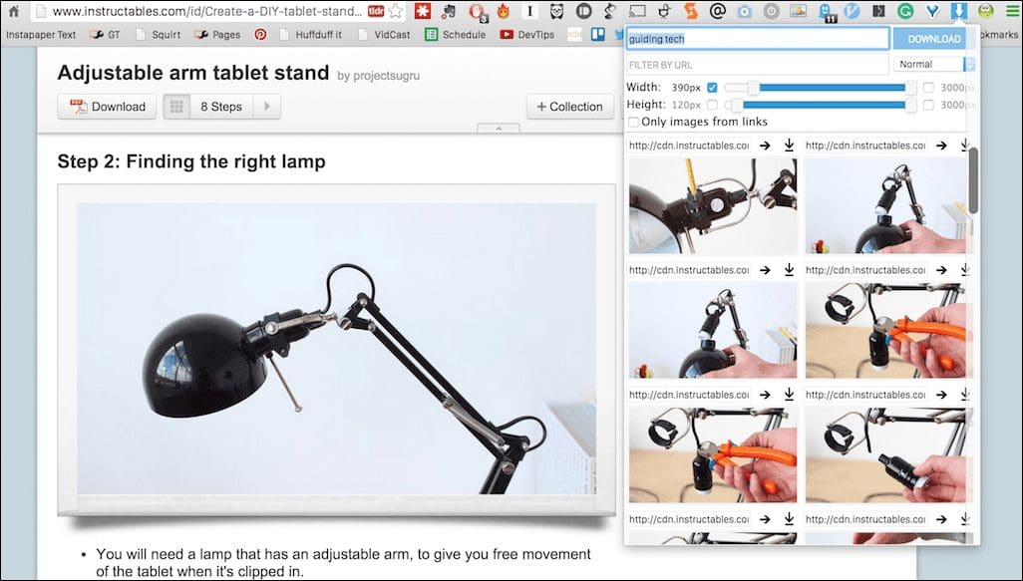Open the Chrome hamburger menu
Image resolution: width=1023 pixels, height=581 pixels.
[1011, 11]
